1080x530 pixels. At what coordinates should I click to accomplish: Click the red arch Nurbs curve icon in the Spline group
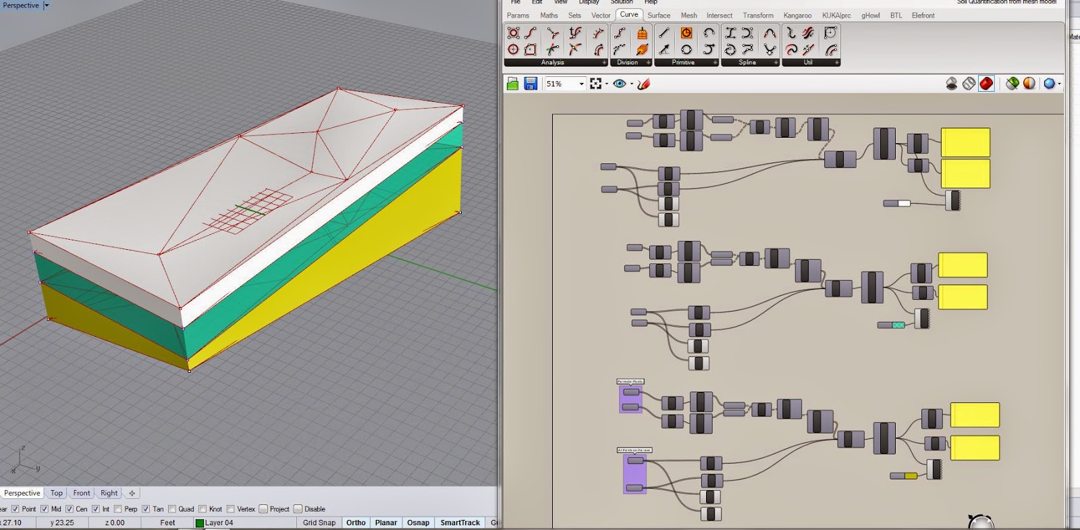tap(769, 33)
